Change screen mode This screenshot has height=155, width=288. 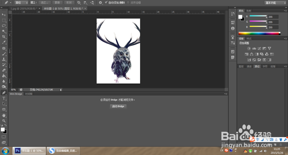(4, 143)
